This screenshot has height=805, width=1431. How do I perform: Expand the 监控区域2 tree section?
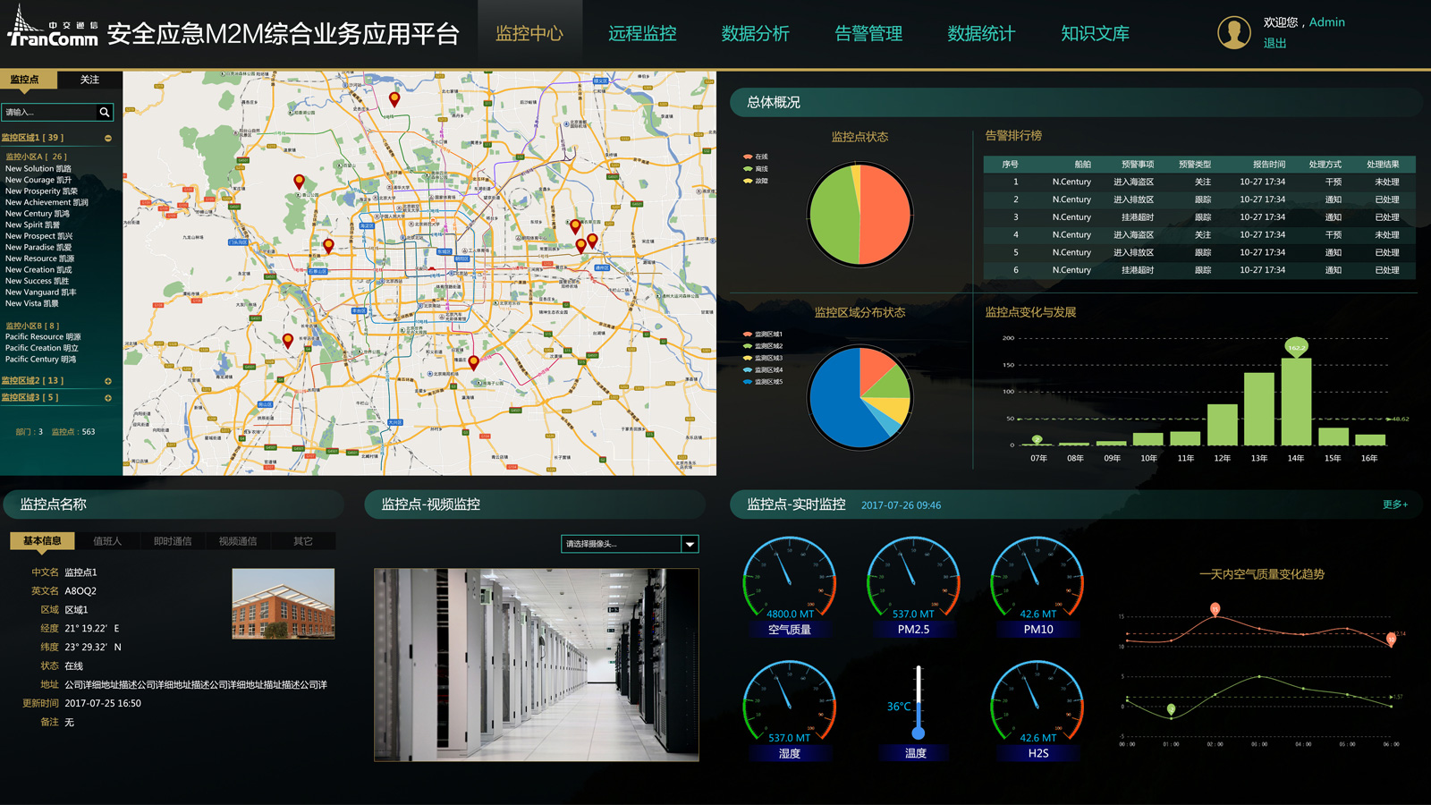tap(109, 380)
